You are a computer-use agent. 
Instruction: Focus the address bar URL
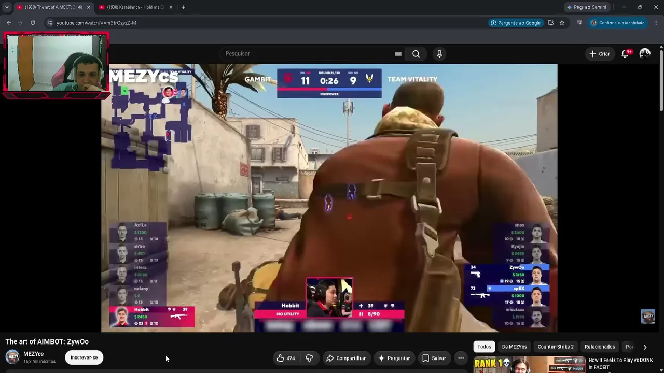(96, 23)
